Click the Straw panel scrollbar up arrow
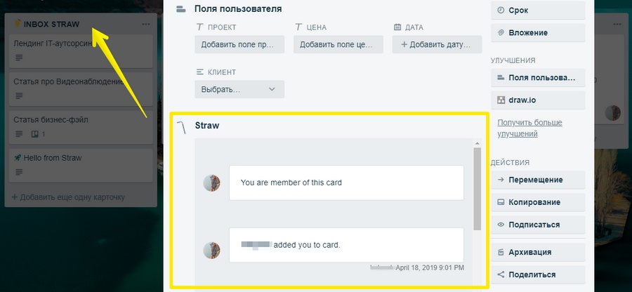This screenshot has height=292, width=632. 478,143
